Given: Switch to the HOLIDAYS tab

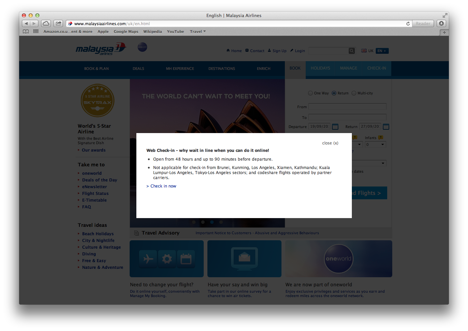Looking at the screenshot, I should (321, 68).
